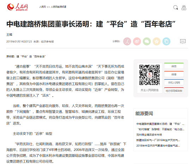Open news link 兖州煤业博弈资本市场
Viewport: 194px width, 164px height.
(149, 135)
